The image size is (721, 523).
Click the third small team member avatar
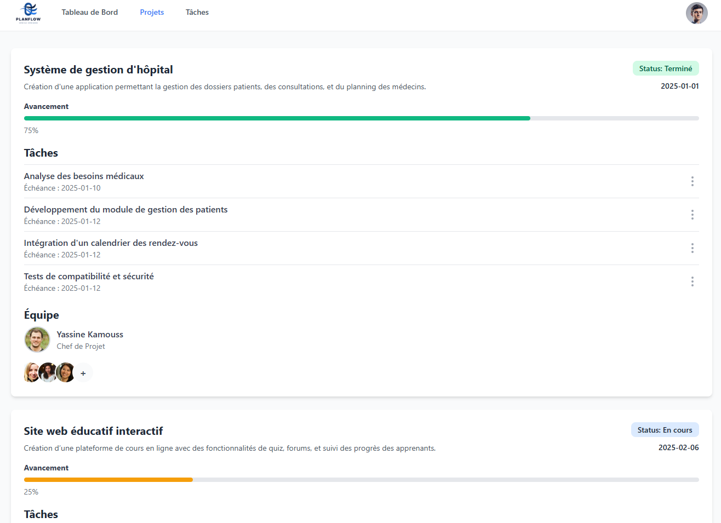click(x=65, y=372)
